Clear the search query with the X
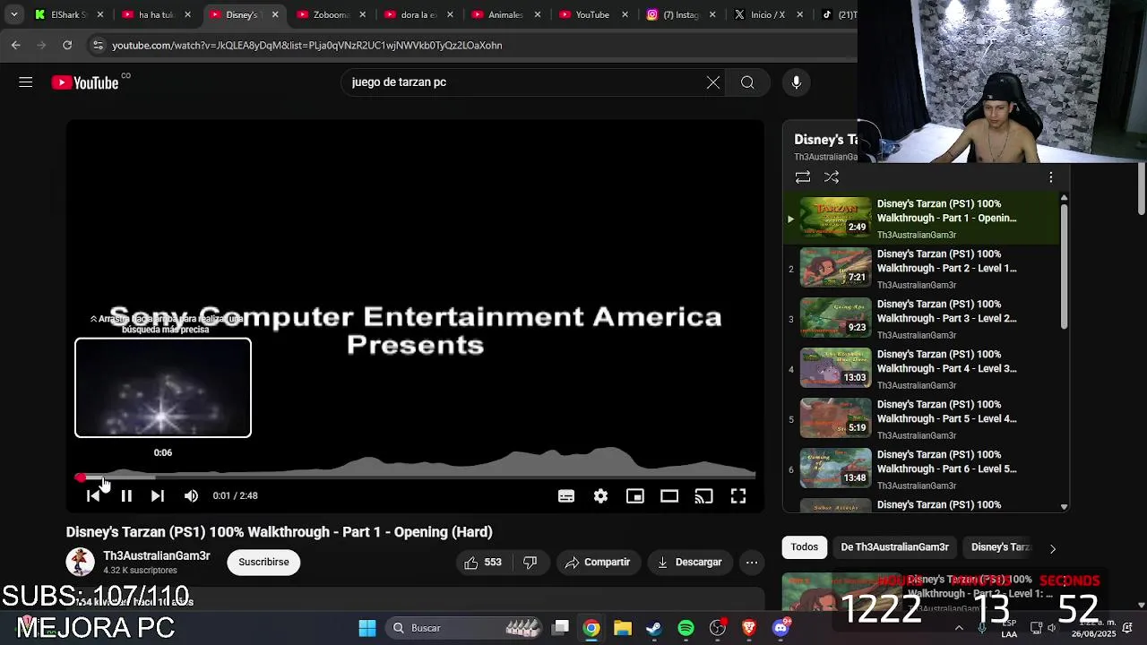Viewport: 1147px width, 645px height. tap(712, 82)
